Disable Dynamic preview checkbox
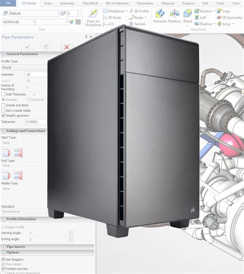Image resolution: width=244 pixels, height=274 pixels. click(x=3, y=268)
